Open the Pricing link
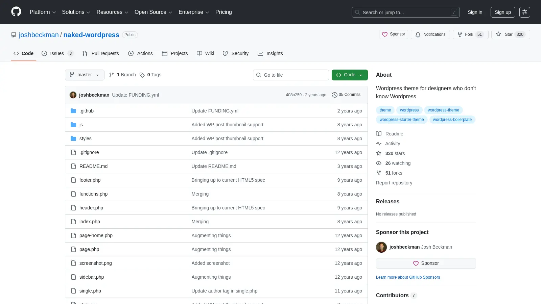Screen dimensions: 541x304 click(224, 12)
